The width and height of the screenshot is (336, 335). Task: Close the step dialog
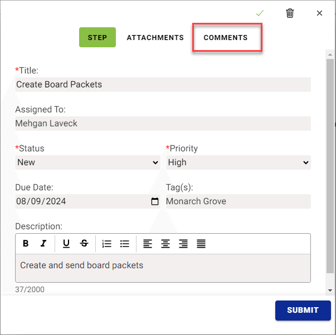(x=319, y=13)
